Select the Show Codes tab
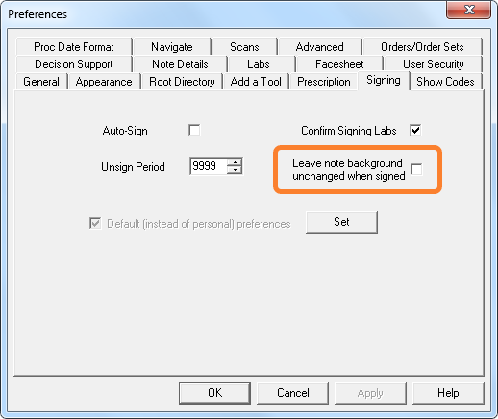Viewport: 498px width, 419px height. (445, 82)
